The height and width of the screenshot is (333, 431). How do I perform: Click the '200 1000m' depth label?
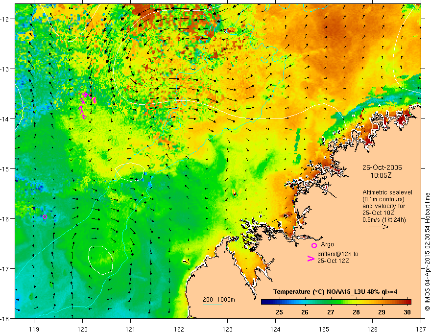219,300
